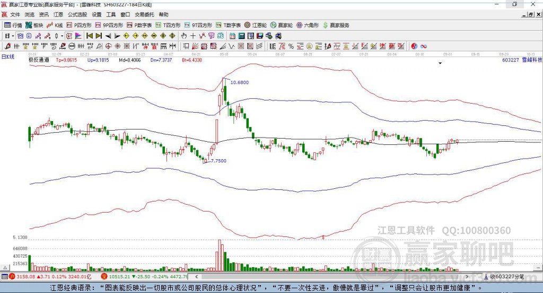The image size is (543, 293).
Task: Open the 六角形 hexagon tool
Action: coord(308,25)
